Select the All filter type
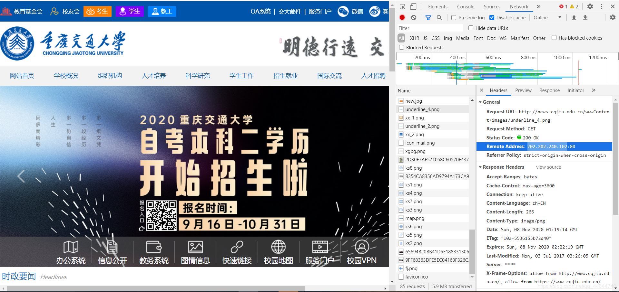619x292 pixels. click(x=401, y=38)
